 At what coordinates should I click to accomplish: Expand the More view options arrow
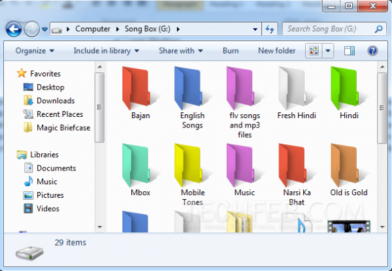[x=328, y=51]
